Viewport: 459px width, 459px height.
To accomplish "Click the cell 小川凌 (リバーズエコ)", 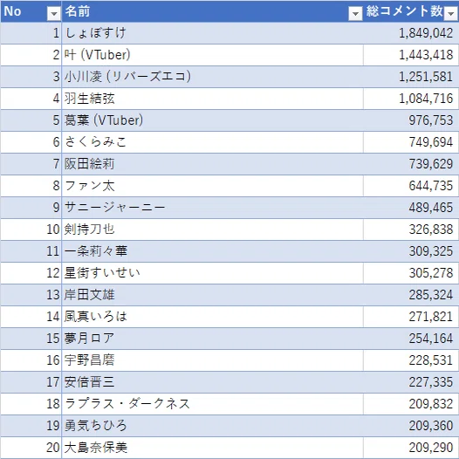I will (x=213, y=77).
